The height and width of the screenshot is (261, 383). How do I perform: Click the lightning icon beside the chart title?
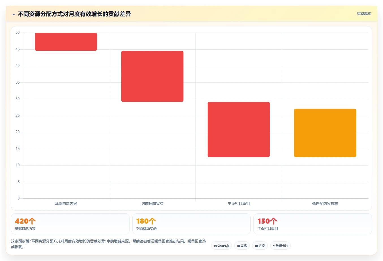pyautogui.click(x=13, y=14)
